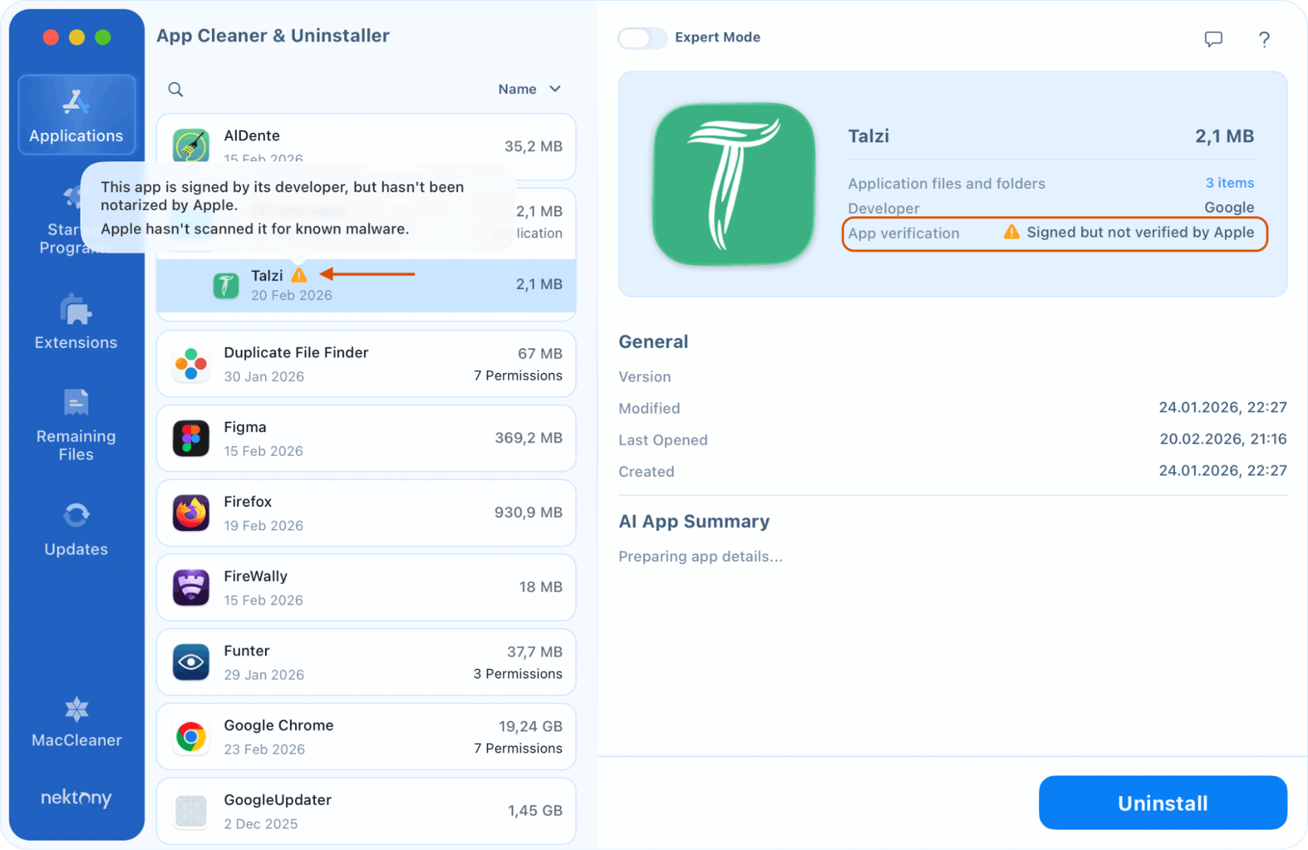Click the feedback chat bubble icon
This screenshot has width=1308, height=850.
(1212, 39)
